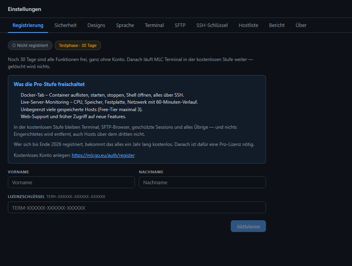Focus the Nachname input field
Screen dimensions: 352x266
(x=202, y=182)
